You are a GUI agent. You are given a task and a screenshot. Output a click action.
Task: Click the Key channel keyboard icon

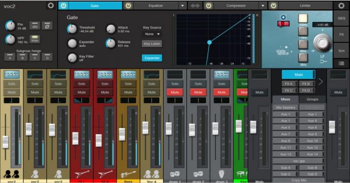tap(242, 174)
